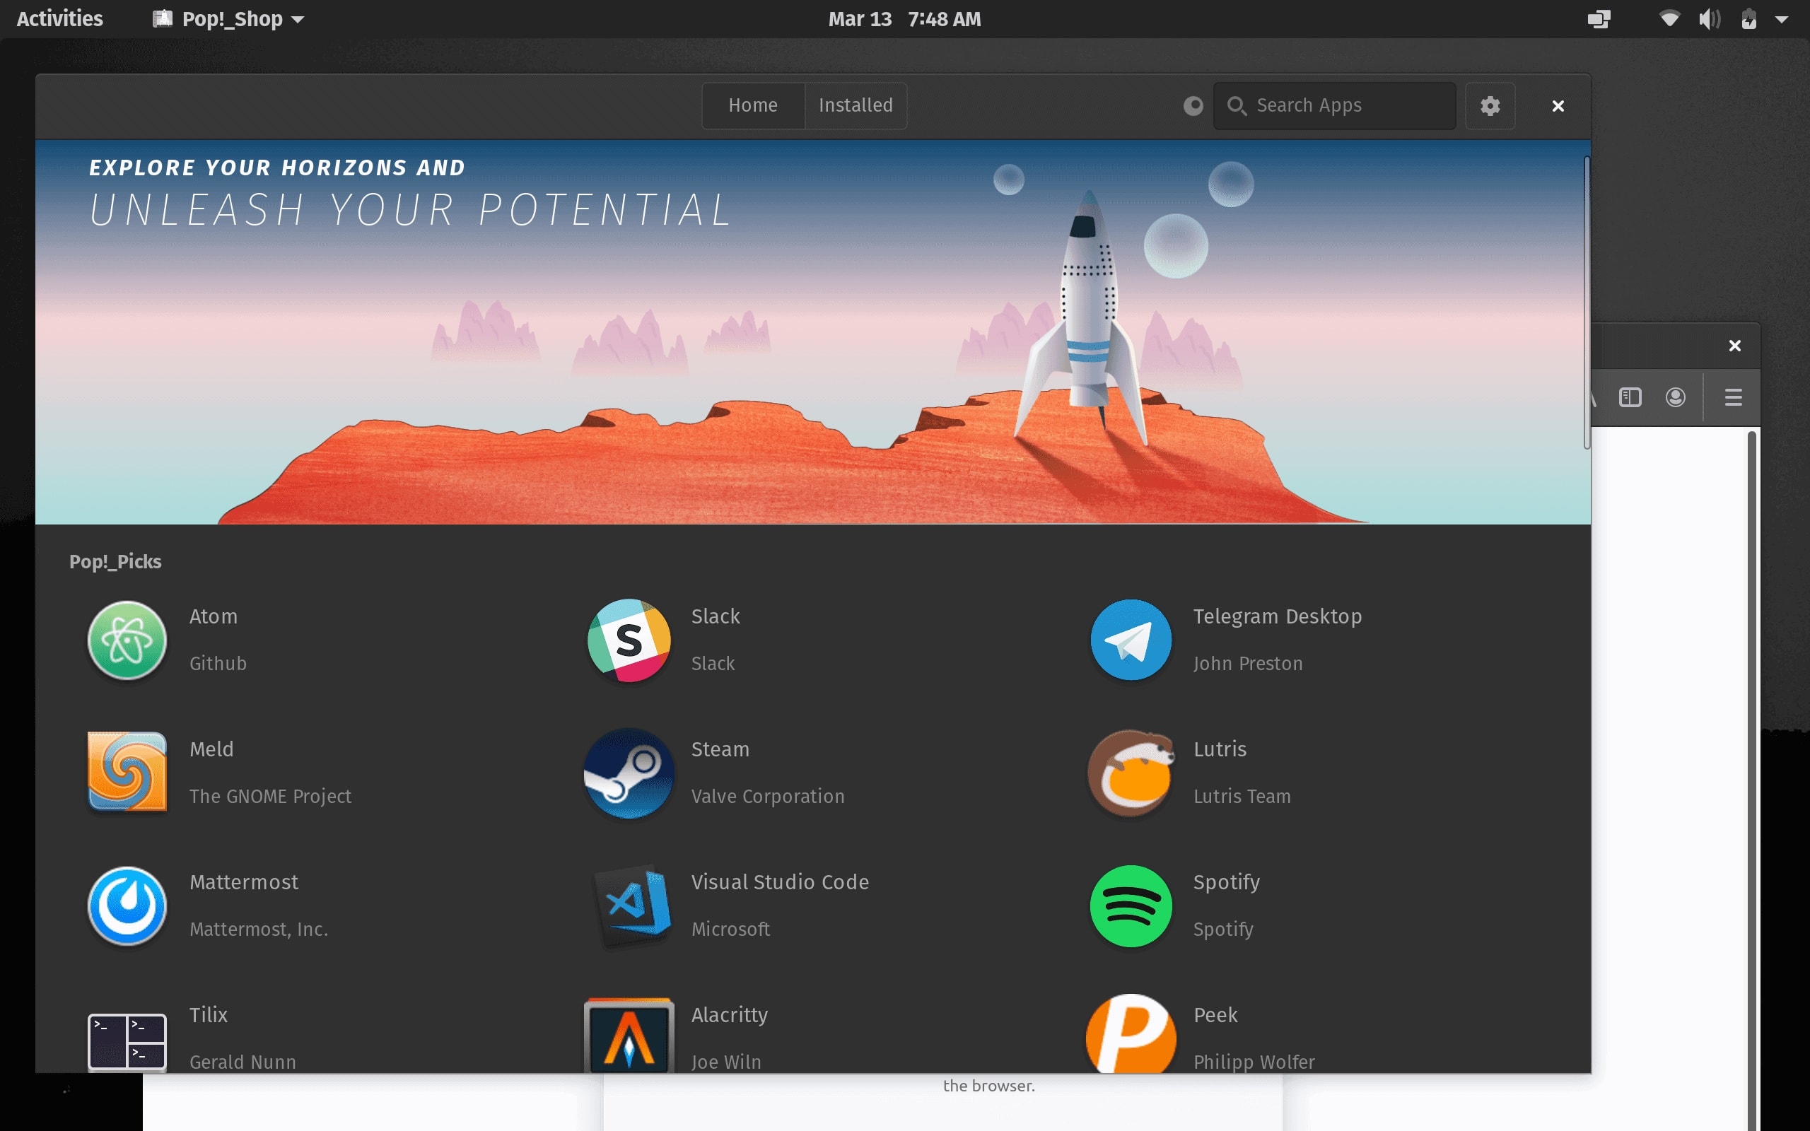Switch to the Installed tab

pyautogui.click(x=856, y=105)
